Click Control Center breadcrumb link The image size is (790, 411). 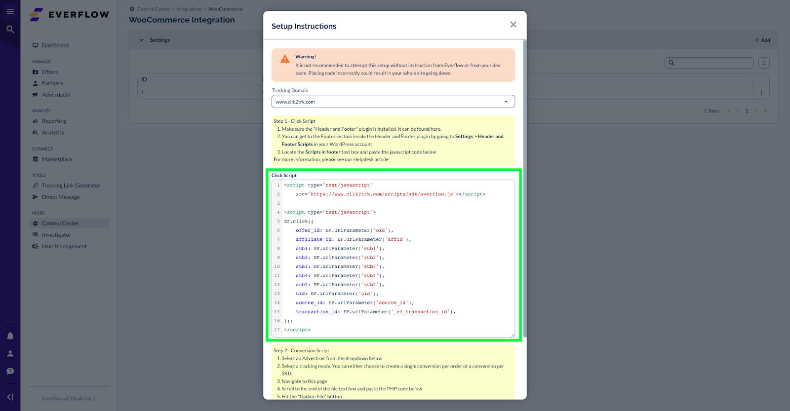click(x=154, y=9)
